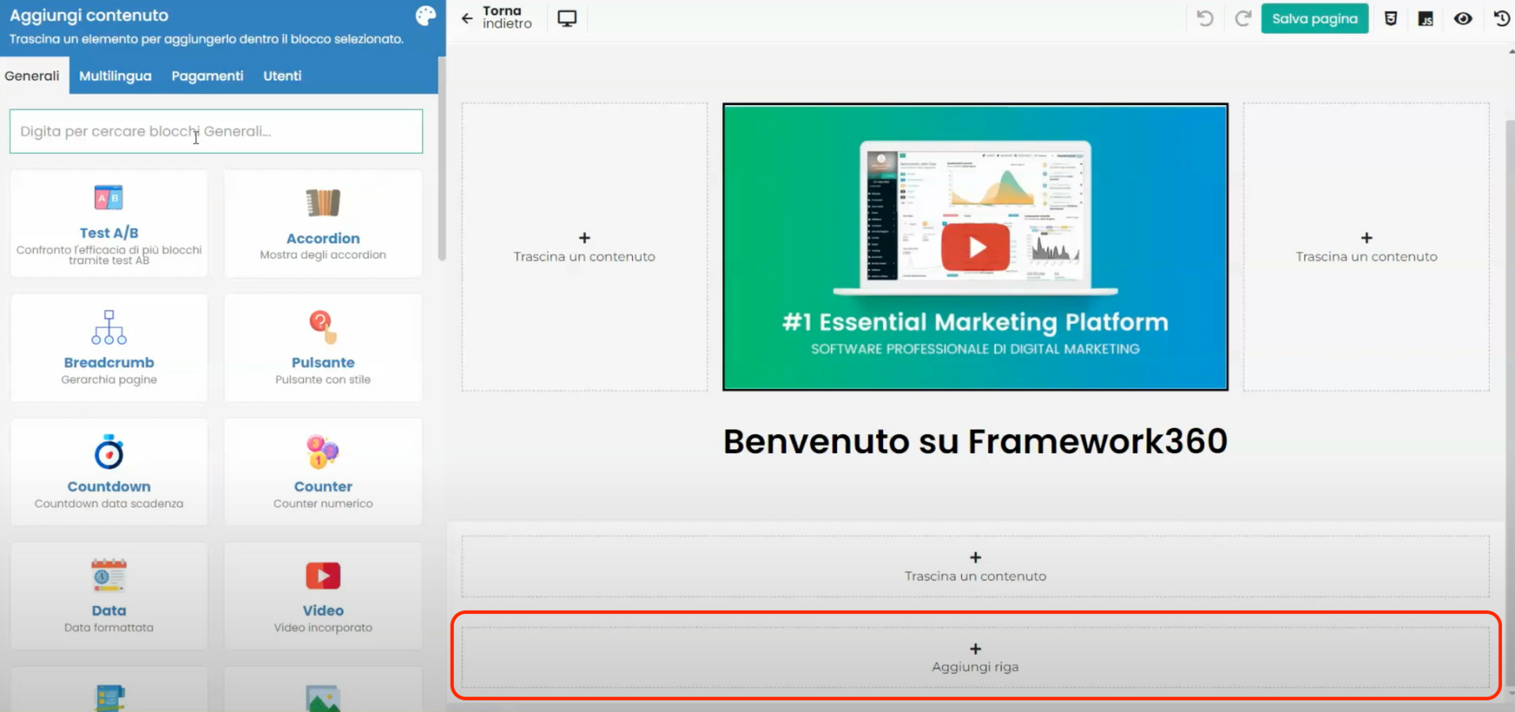Image resolution: width=1515 pixels, height=712 pixels.
Task: Click plus icon in right empty column
Action: pos(1367,238)
